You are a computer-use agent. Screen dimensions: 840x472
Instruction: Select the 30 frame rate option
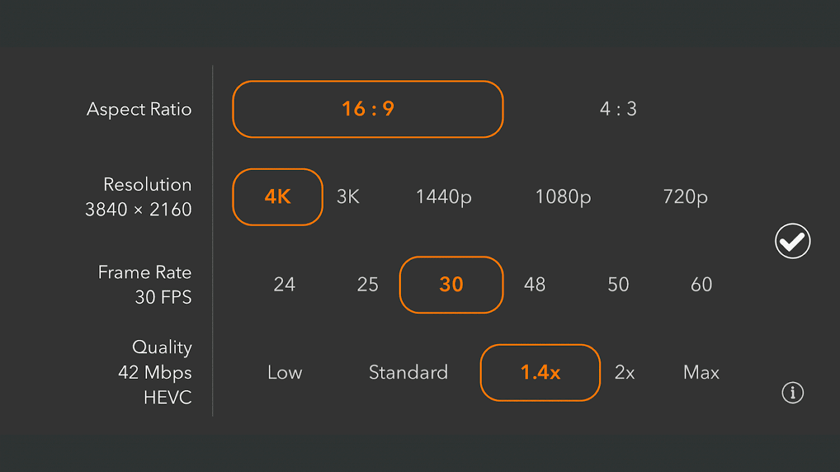click(x=451, y=285)
